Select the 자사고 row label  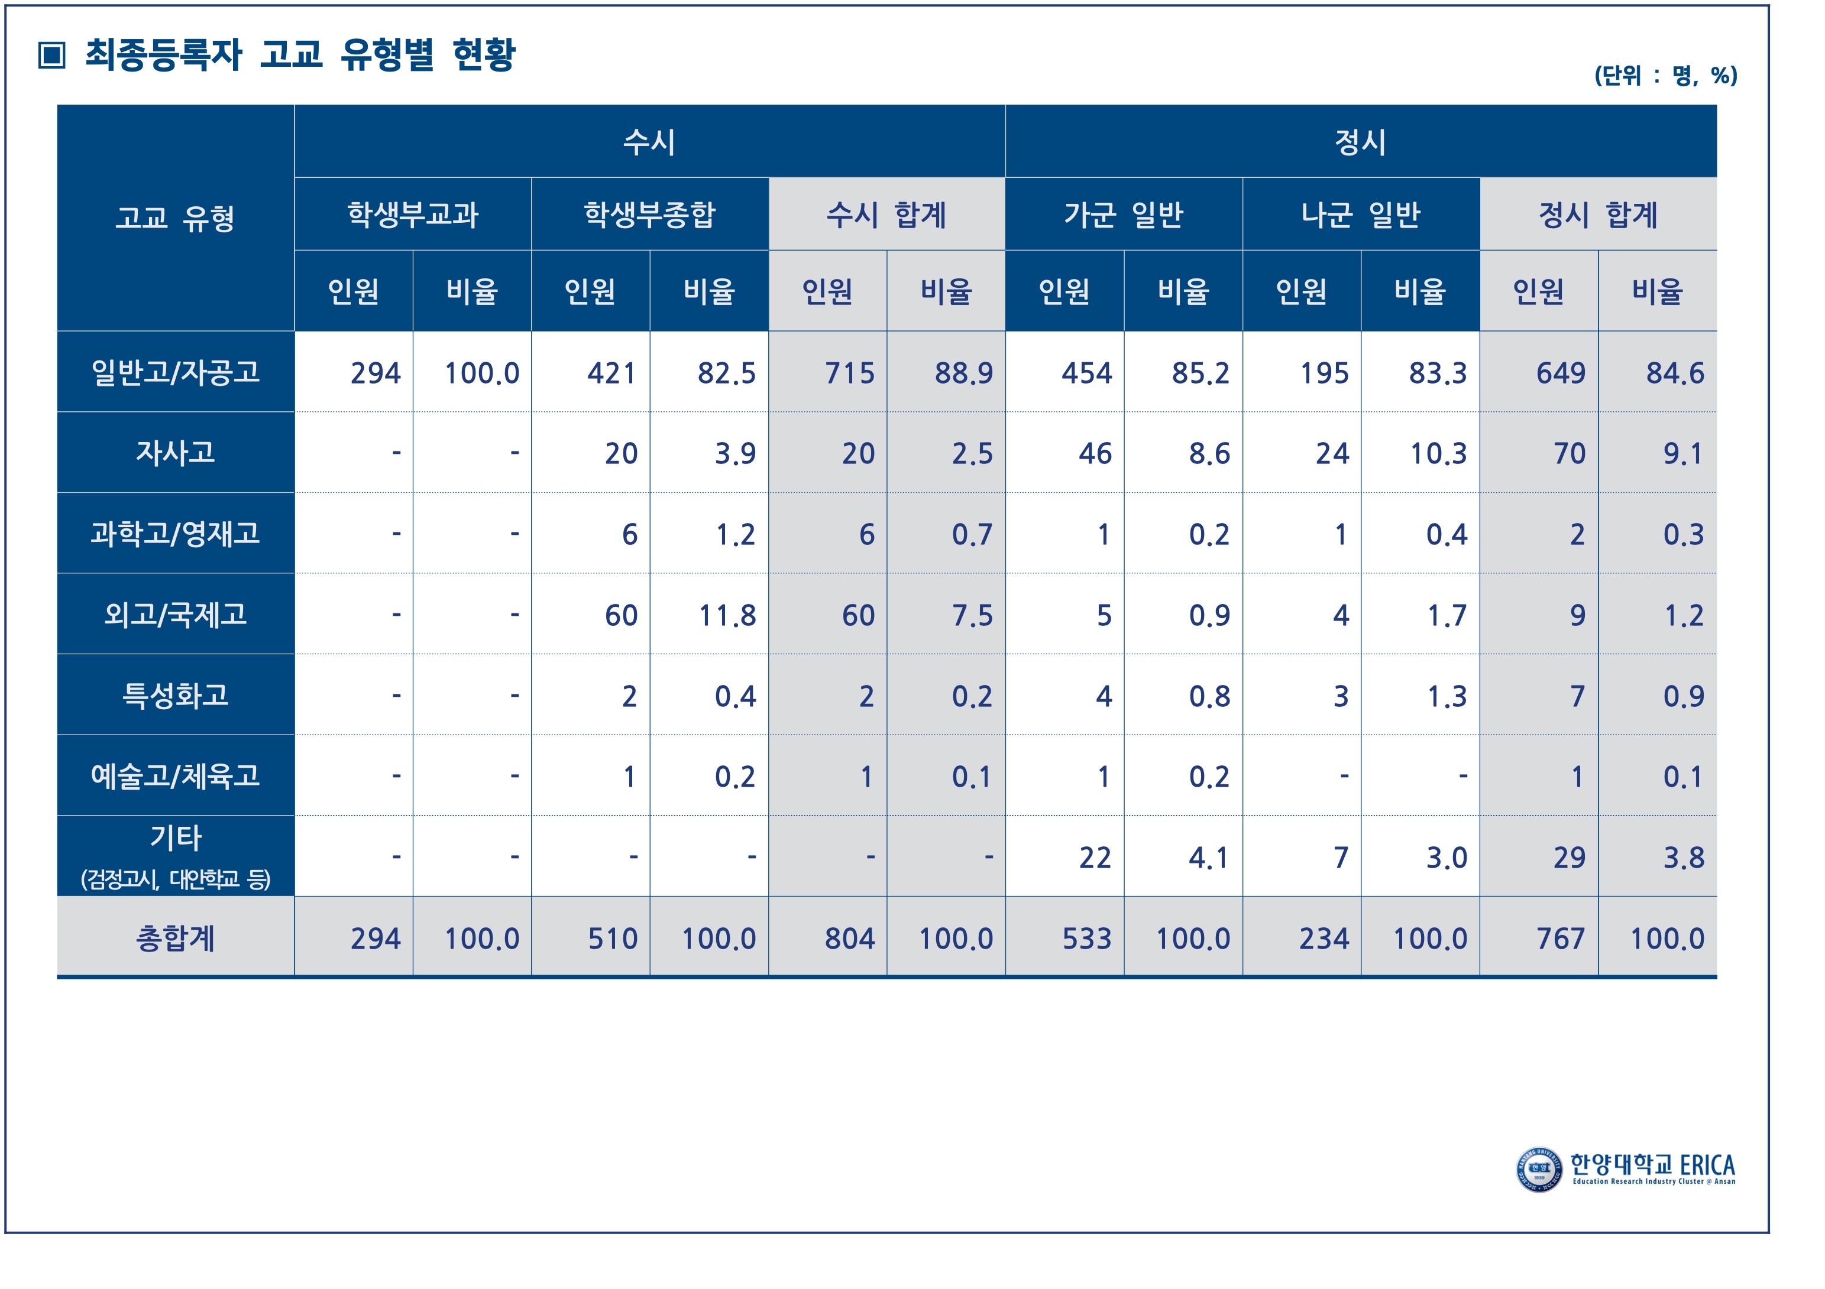(175, 453)
